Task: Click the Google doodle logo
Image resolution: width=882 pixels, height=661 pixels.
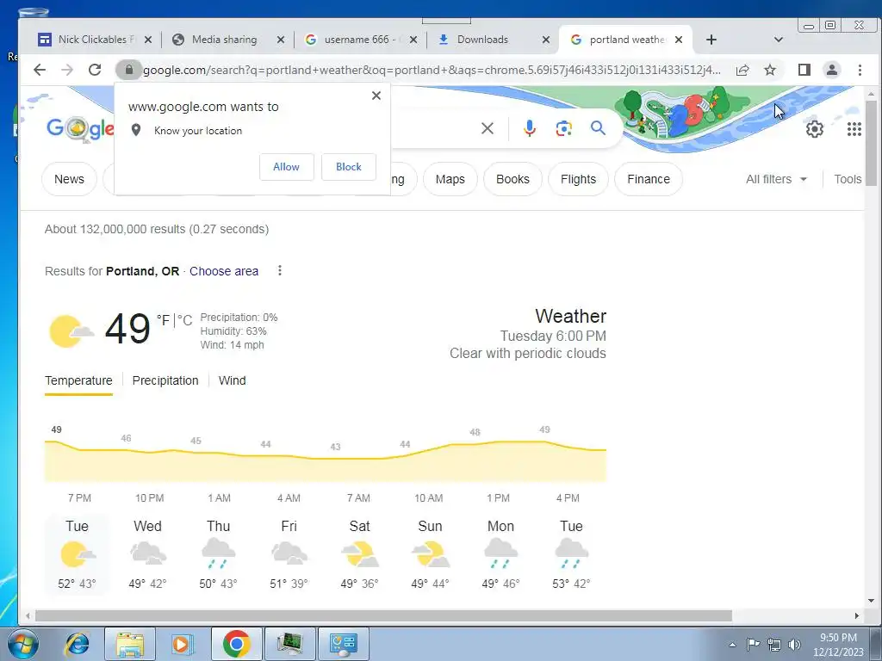Action: coord(80,129)
